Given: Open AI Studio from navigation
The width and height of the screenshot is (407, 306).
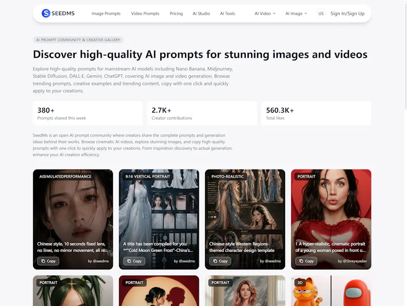Looking at the screenshot, I should (x=201, y=14).
